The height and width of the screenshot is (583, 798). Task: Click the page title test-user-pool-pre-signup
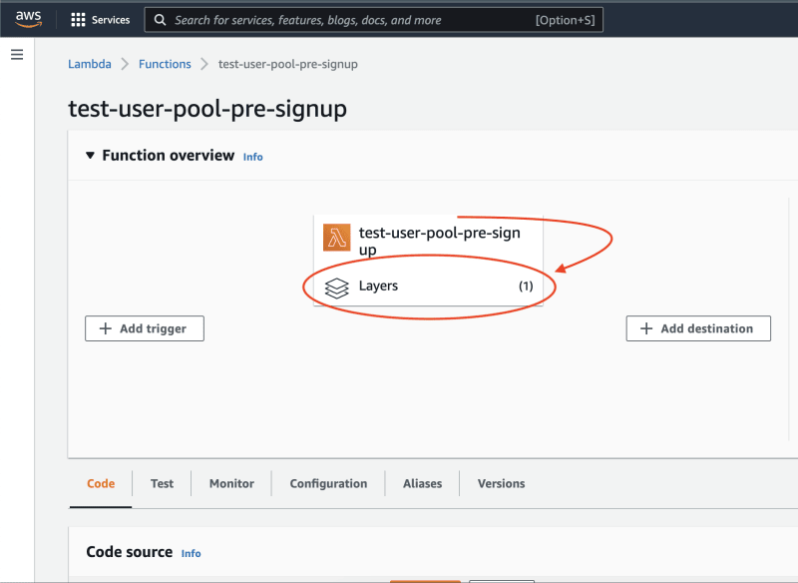coord(207,109)
